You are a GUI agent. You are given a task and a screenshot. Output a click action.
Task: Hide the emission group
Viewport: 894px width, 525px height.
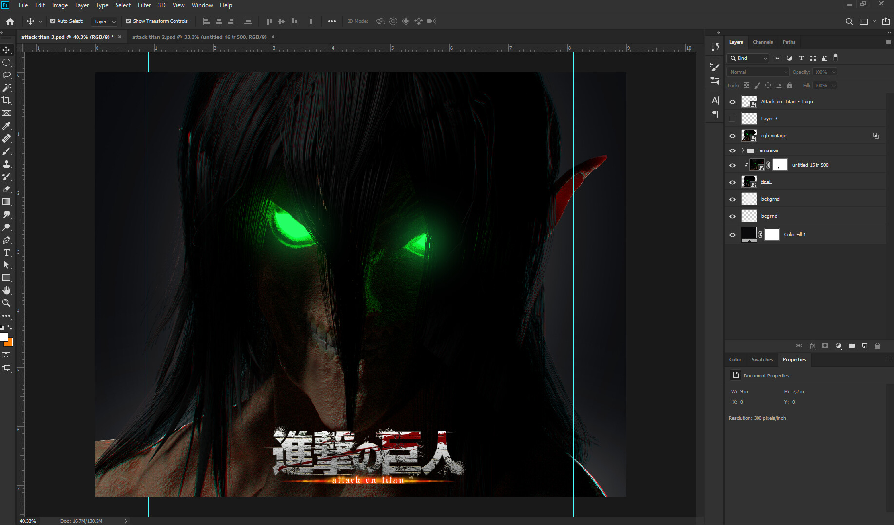click(x=732, y=150)
